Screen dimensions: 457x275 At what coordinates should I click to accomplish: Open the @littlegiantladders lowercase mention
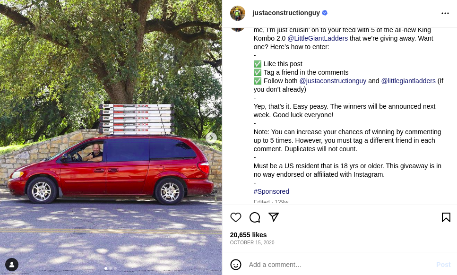(408, 81)
